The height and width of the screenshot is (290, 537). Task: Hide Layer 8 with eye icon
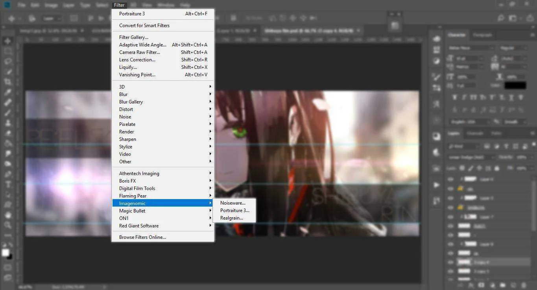[450, 244]
